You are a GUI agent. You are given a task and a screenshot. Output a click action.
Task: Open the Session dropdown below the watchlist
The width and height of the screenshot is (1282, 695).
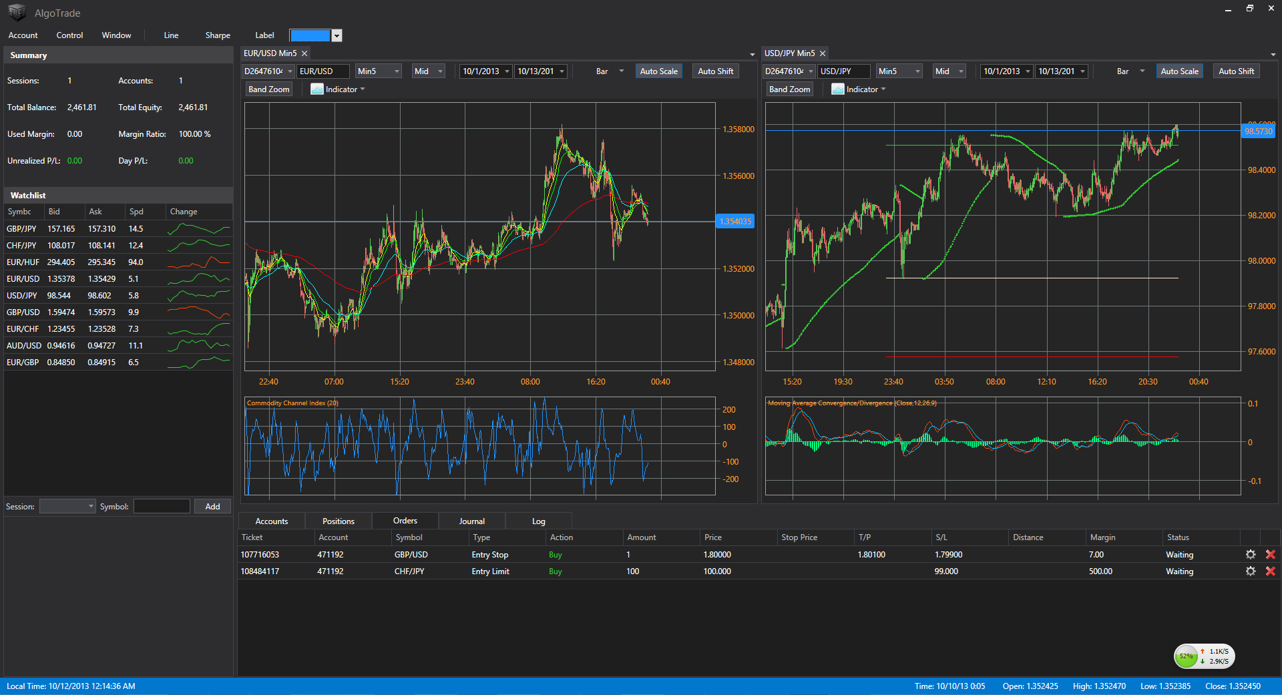pos(67,507)
